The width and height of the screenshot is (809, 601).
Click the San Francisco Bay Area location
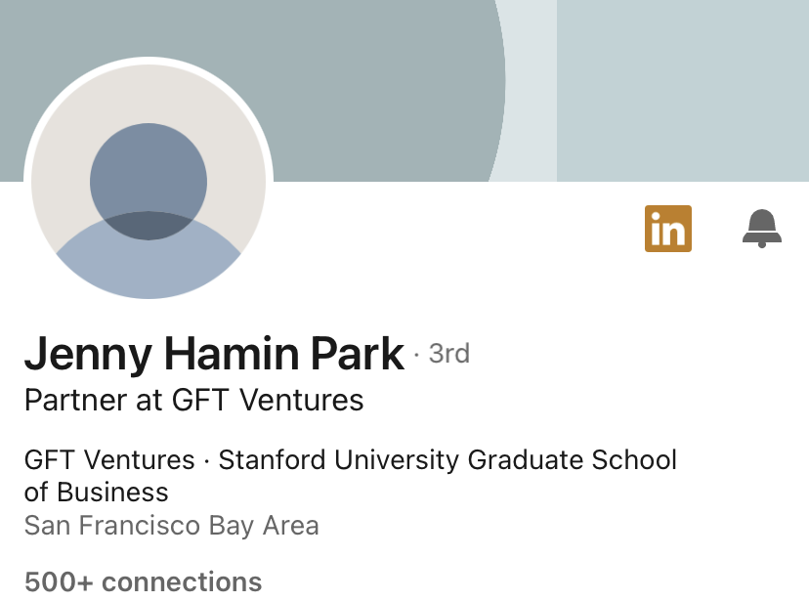(171, 526)
